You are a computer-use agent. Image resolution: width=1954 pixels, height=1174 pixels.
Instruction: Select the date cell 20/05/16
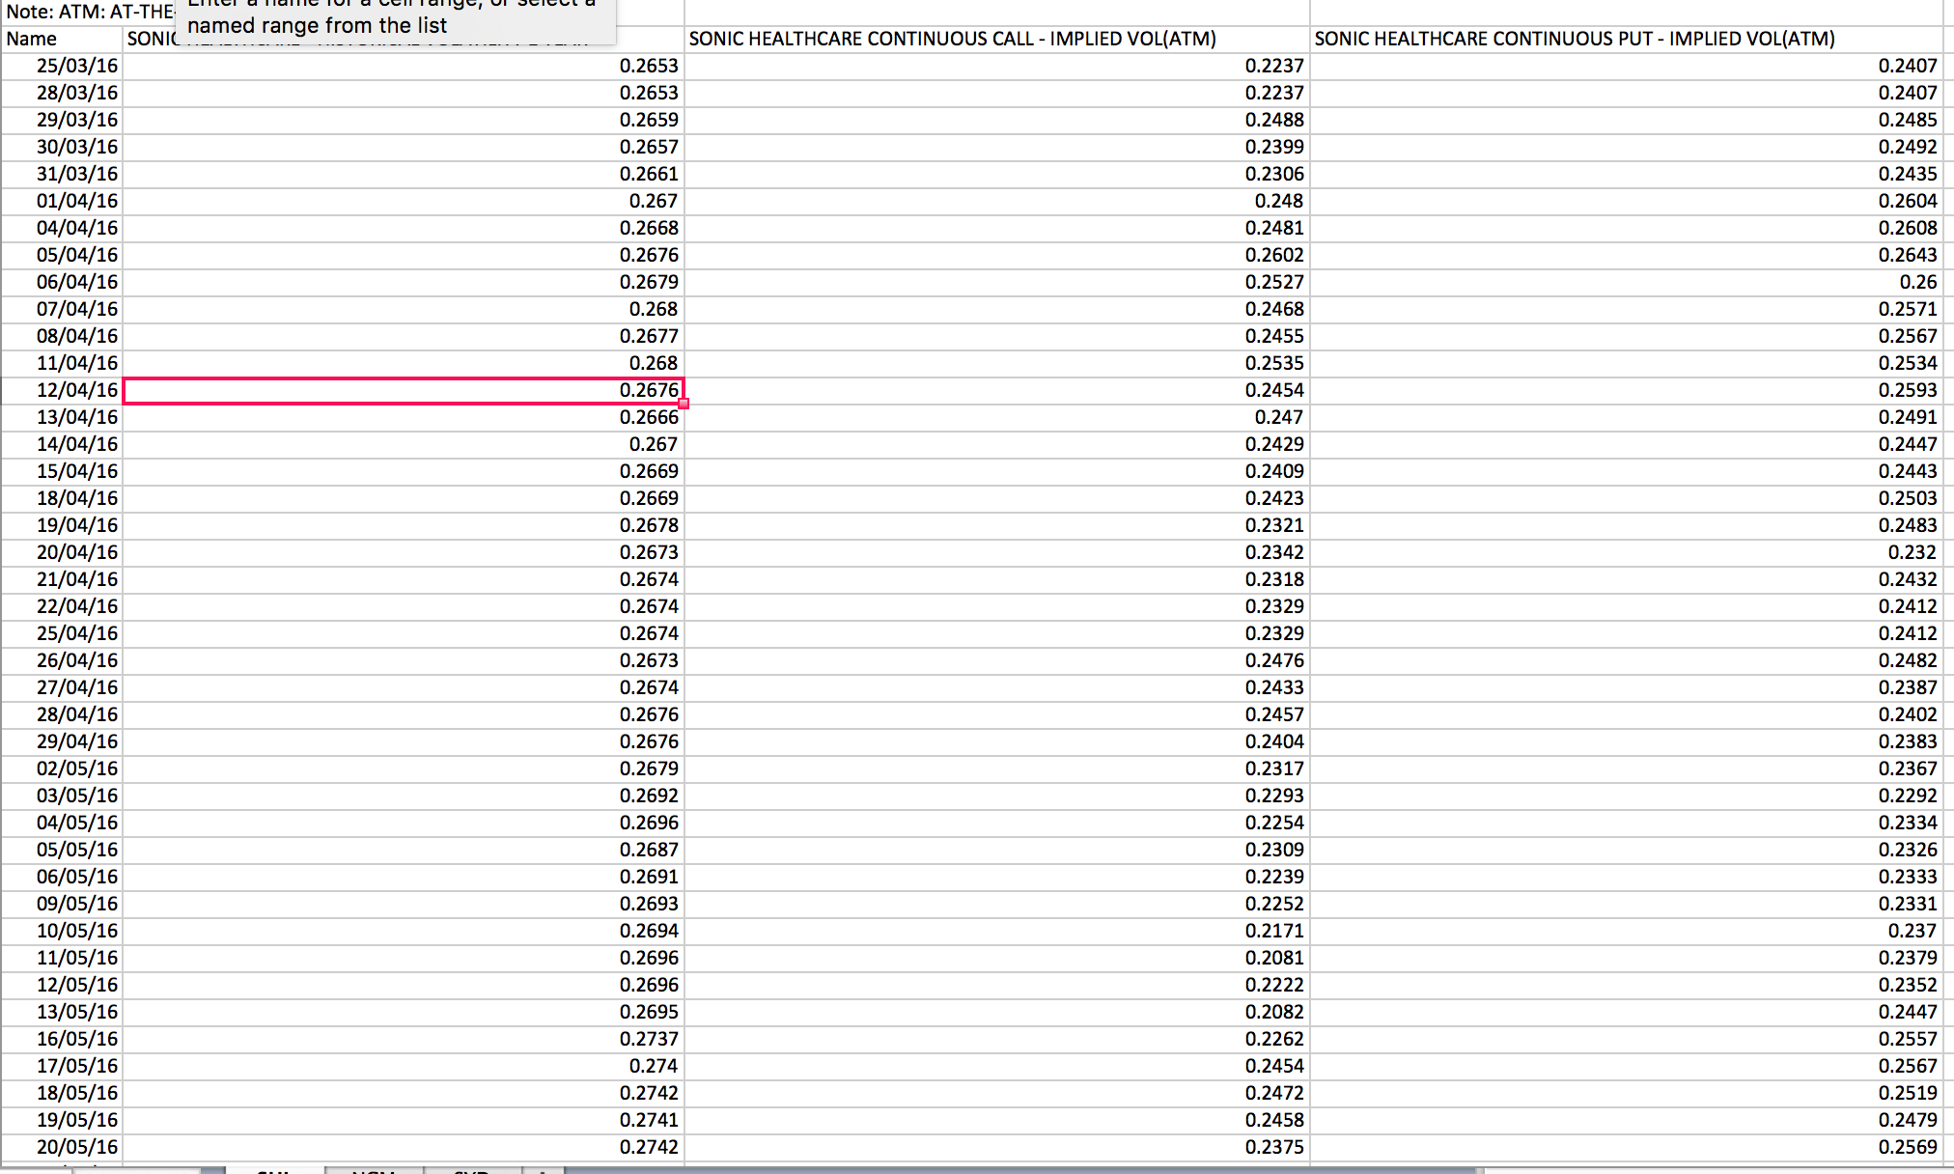click(x=61, y=1147)
